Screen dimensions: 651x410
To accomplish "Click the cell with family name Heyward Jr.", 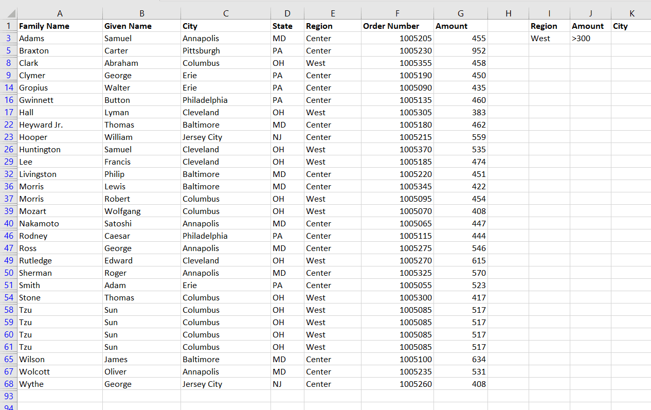I will coord(60,124).
